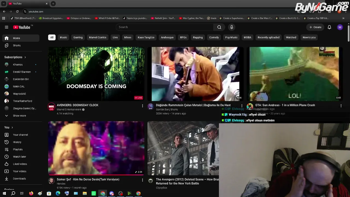The height and width of the screenshot is (197, 350).
Task: Open the Chrome apps grid shortcut
Action: (4, 18)
